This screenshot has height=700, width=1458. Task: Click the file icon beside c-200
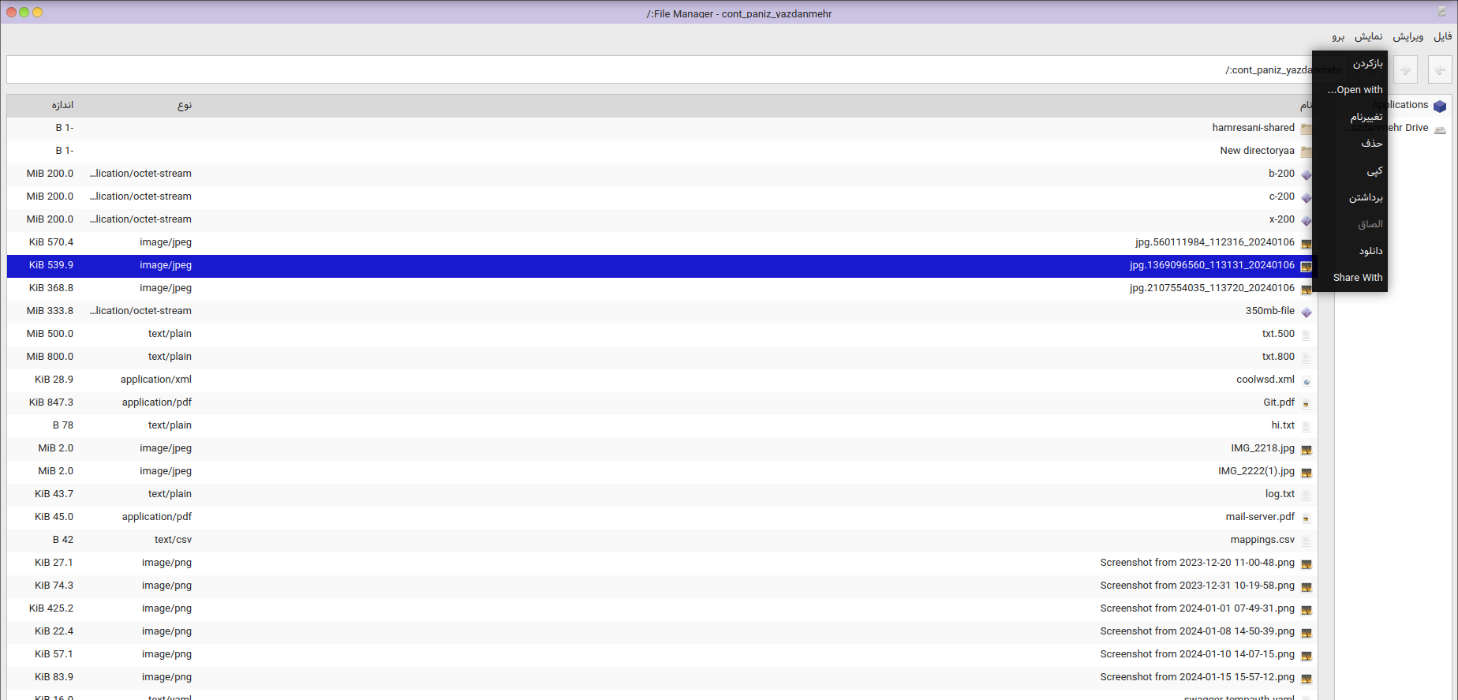point(1307,197)
